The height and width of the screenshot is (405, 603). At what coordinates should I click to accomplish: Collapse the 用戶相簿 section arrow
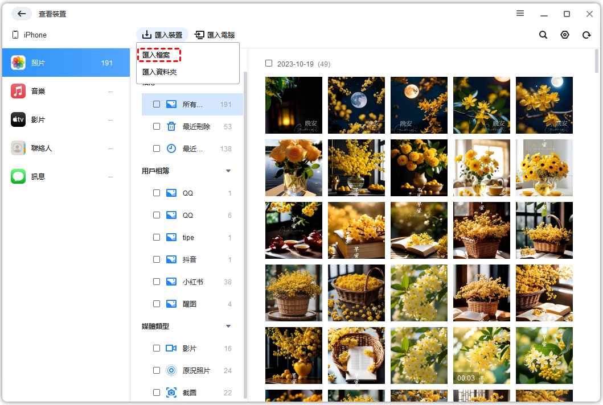pos(228,171)
